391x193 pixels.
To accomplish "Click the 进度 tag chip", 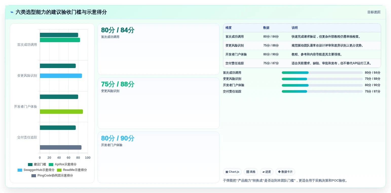I will 267,172.
